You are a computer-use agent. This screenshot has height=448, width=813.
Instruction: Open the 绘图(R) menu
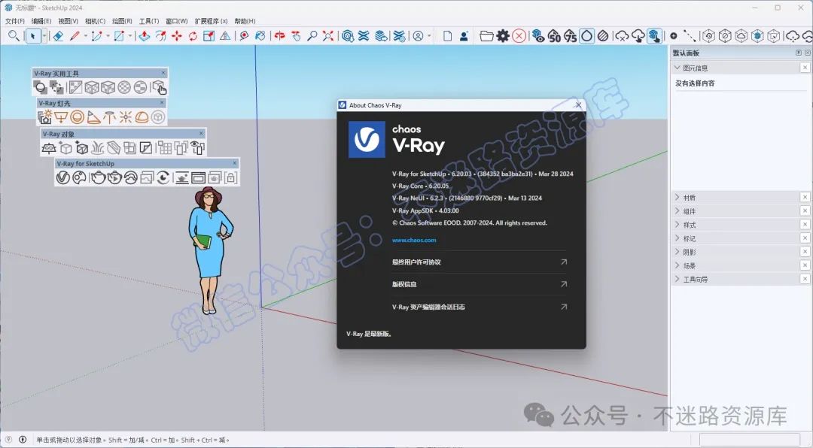pos(122,21)
